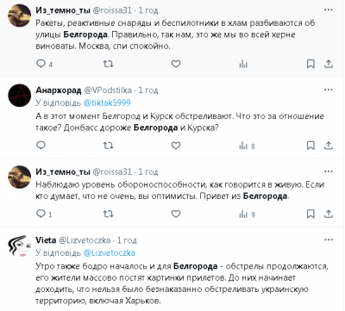The height and width of the screenshot is (311, 345).
Task: View analytics showing 8 views
Action: [x=247, y=146]
